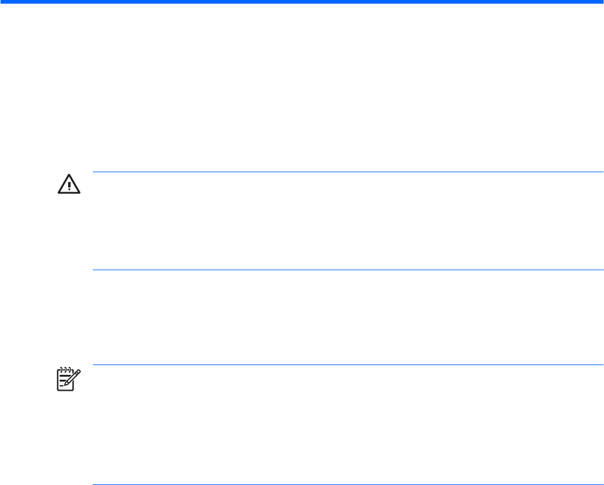Click the blue header bar at page top

[302, 2]
